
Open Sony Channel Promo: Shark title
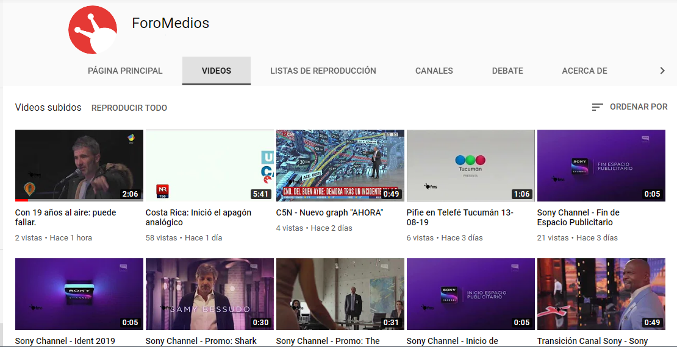click(x=201, y=341)
